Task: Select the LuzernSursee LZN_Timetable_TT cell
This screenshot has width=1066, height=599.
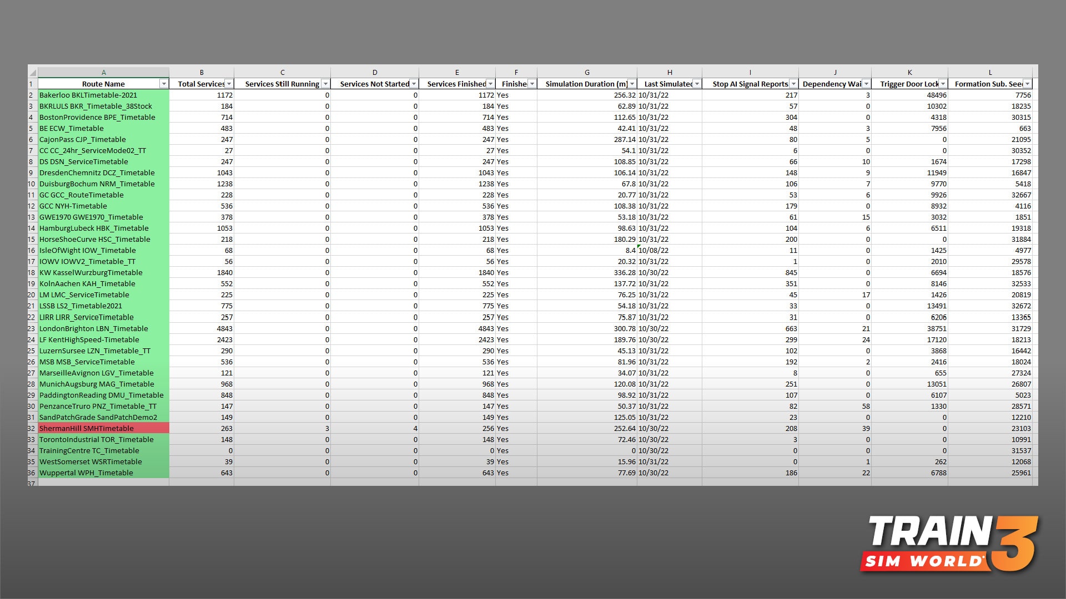Action: coord(103,351)
